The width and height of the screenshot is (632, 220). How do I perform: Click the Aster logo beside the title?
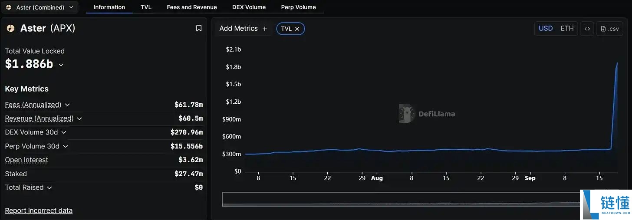click(10, 28)
